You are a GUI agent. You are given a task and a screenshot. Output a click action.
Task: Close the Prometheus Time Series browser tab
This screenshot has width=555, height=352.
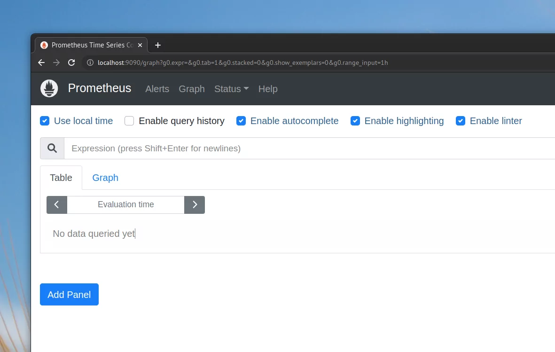pos(140,45)
